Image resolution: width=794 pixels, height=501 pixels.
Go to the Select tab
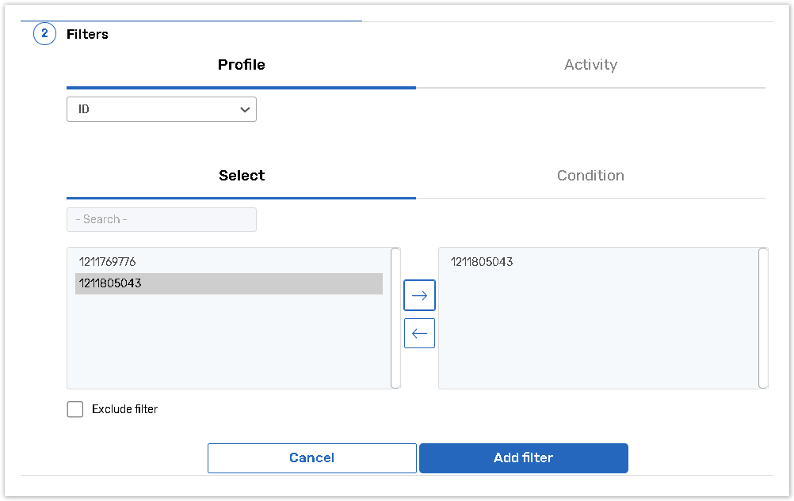pyautogui.click(x=241, y=176)
